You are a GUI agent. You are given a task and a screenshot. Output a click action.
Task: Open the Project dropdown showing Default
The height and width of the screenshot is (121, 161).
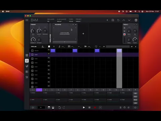(x=78, y=20)
